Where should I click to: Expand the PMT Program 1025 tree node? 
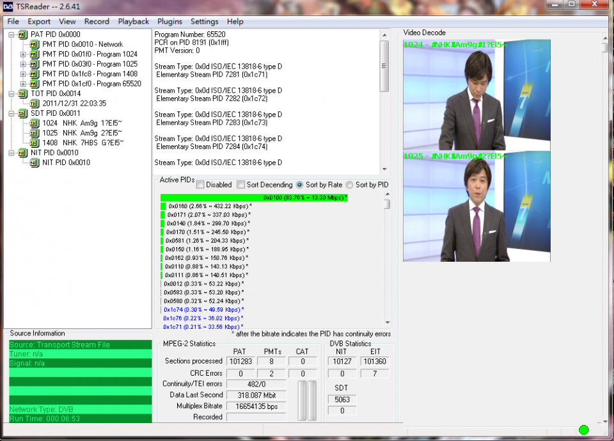pyautogui.click(x=24, y=64)
